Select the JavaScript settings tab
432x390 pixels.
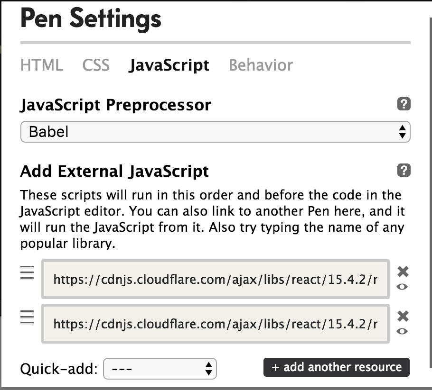click(169, 65)
